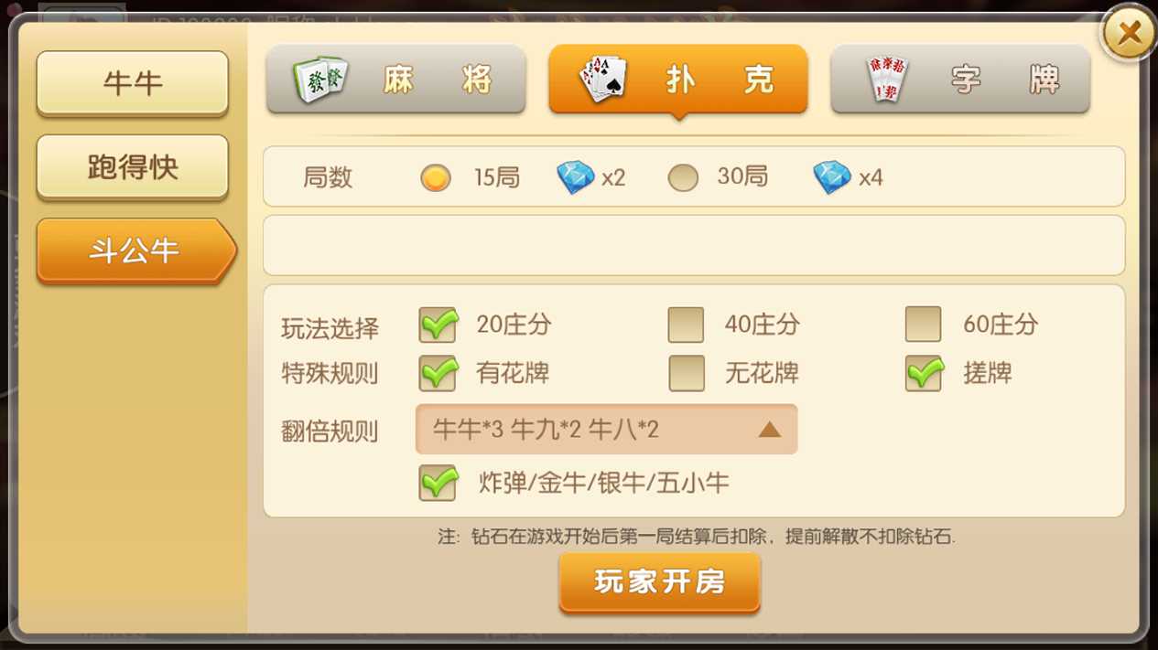Click the blue diamond icon beside x4
Image resolution: width=1158 pixels, height=650 pixels.
point(832,176)
